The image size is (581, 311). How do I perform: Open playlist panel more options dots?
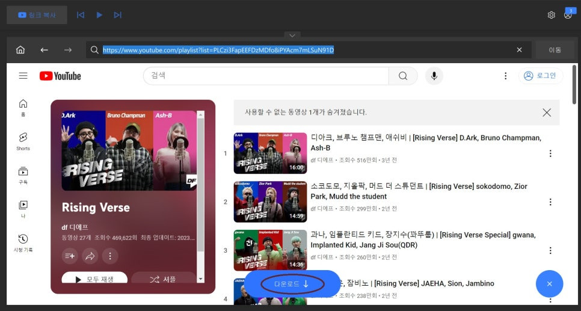coord(110,256)
